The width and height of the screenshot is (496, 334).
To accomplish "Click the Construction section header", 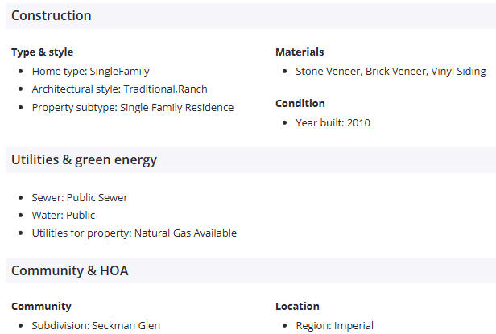I will click(52, 15).
